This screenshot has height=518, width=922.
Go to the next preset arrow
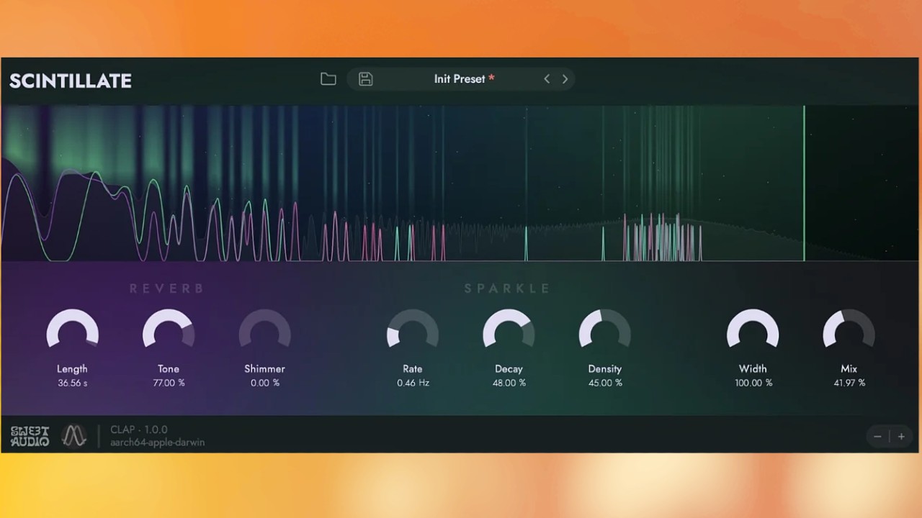click(x=565, y=79)
